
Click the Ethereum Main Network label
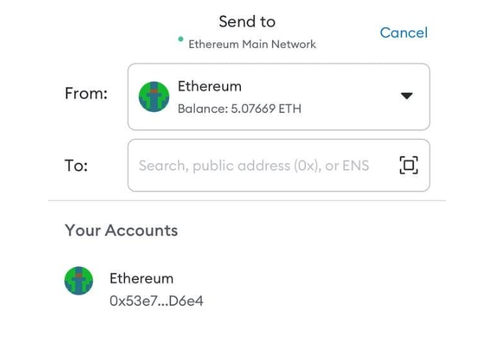252,44
